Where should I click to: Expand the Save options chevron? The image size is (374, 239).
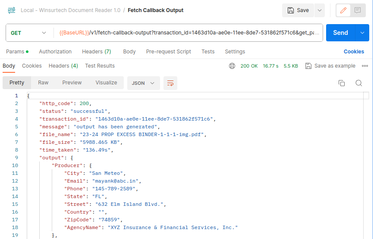pos(320,10)
